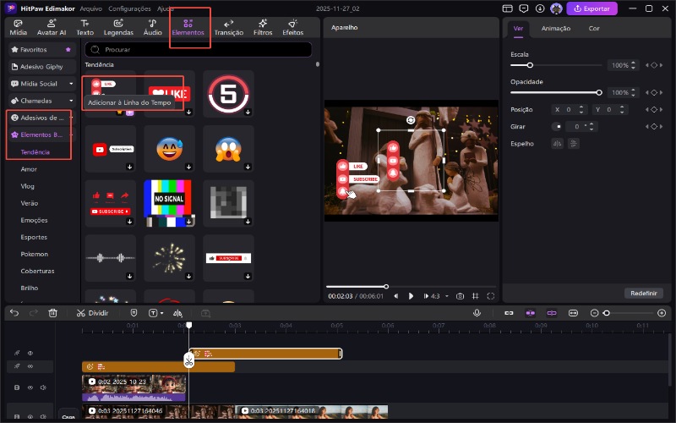Mute the first video track speaker
Screen dimensions: 676x423
(x=43, y=387)
